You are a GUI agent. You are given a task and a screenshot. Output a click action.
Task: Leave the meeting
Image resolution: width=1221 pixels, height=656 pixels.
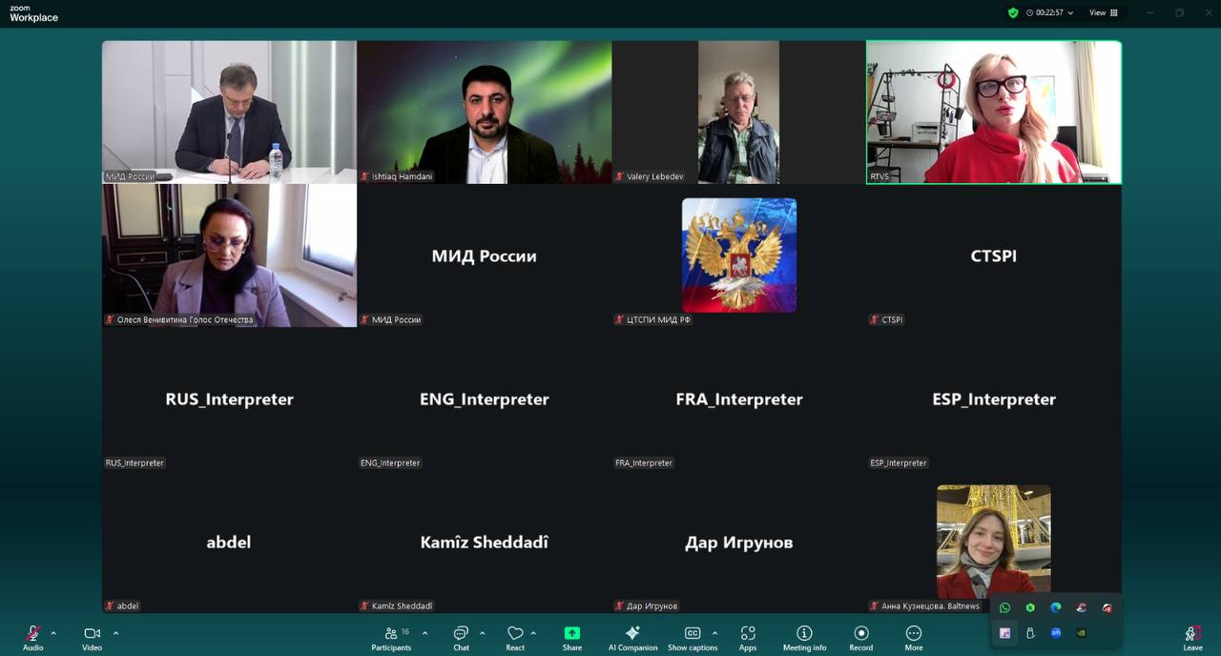tap(1192, 637)
